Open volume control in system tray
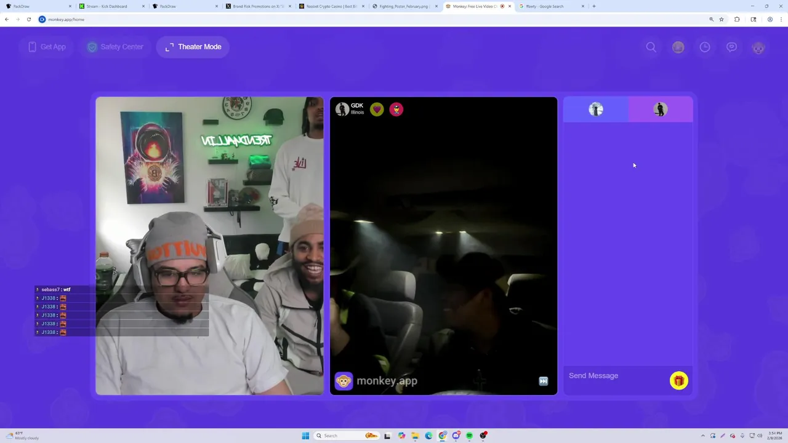This screenshot has width=788, height=443. pyautogui.click(x=760, y=436)
